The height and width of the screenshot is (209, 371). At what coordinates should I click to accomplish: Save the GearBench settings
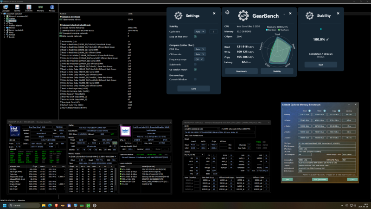(x=193, y=89)
